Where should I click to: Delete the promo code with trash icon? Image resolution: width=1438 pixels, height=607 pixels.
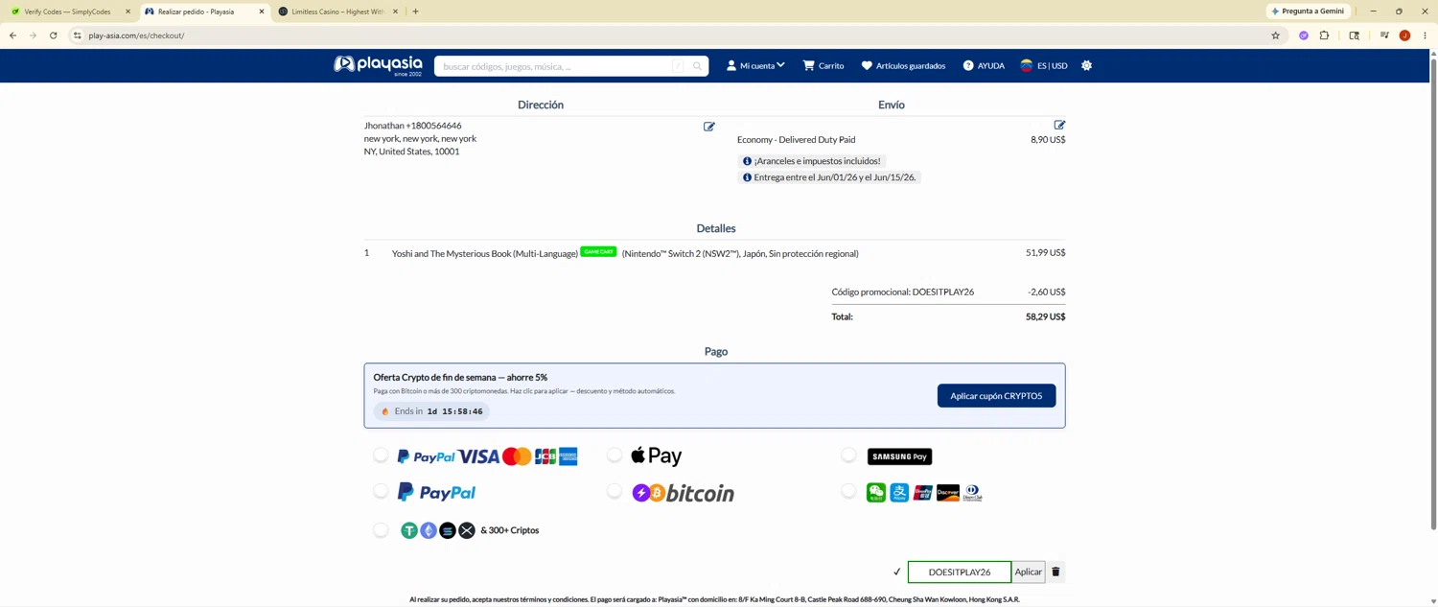pos(1055,572)
